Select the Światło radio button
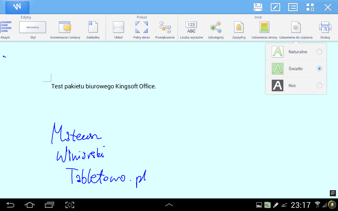 click(x=320, y=69)
